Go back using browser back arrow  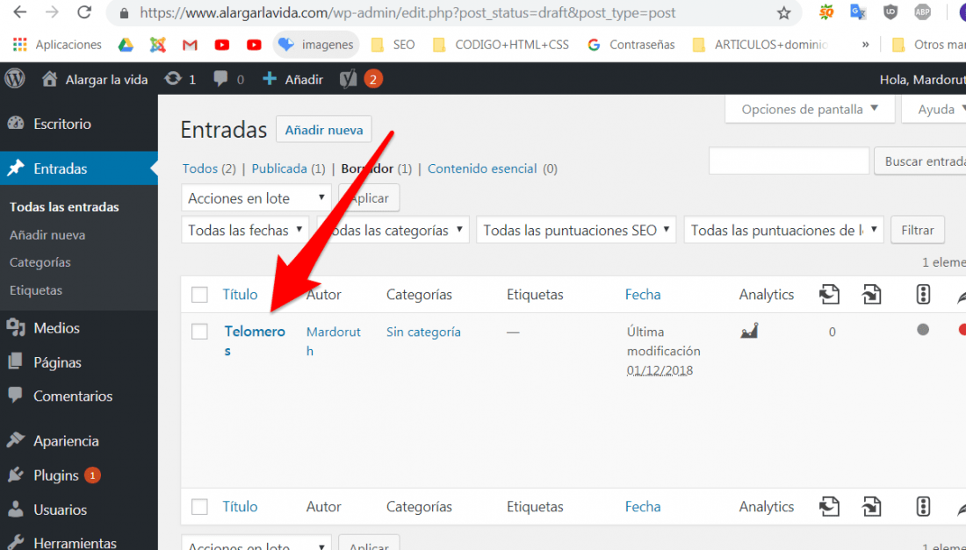pyautogui.click(x=19, y=12)
